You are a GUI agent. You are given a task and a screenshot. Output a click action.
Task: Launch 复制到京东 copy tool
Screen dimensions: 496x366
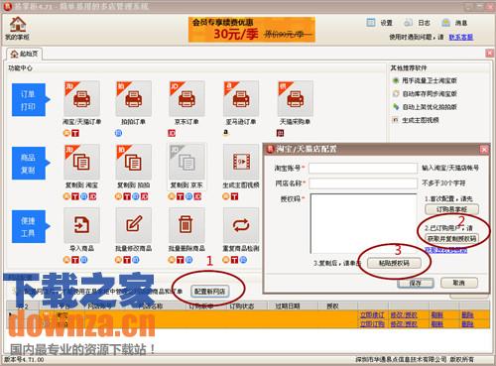point(186,162)
